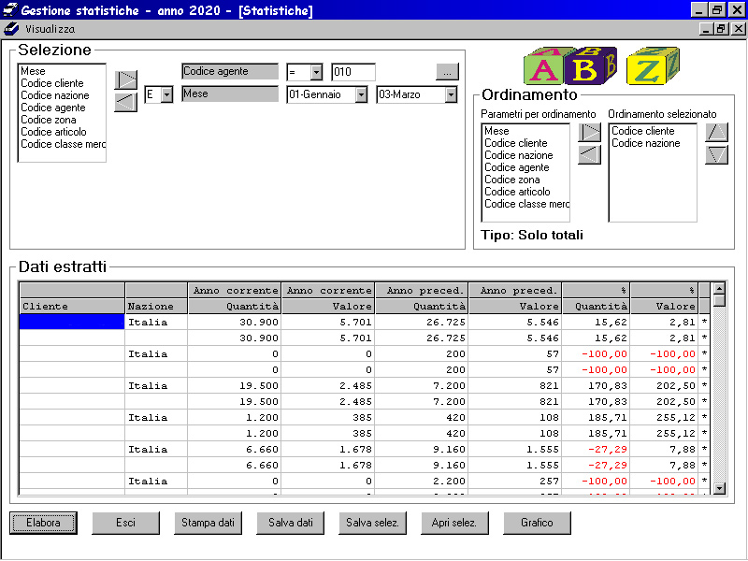
Task: Add selection parameter with right arrow
Action: (126, 79)
